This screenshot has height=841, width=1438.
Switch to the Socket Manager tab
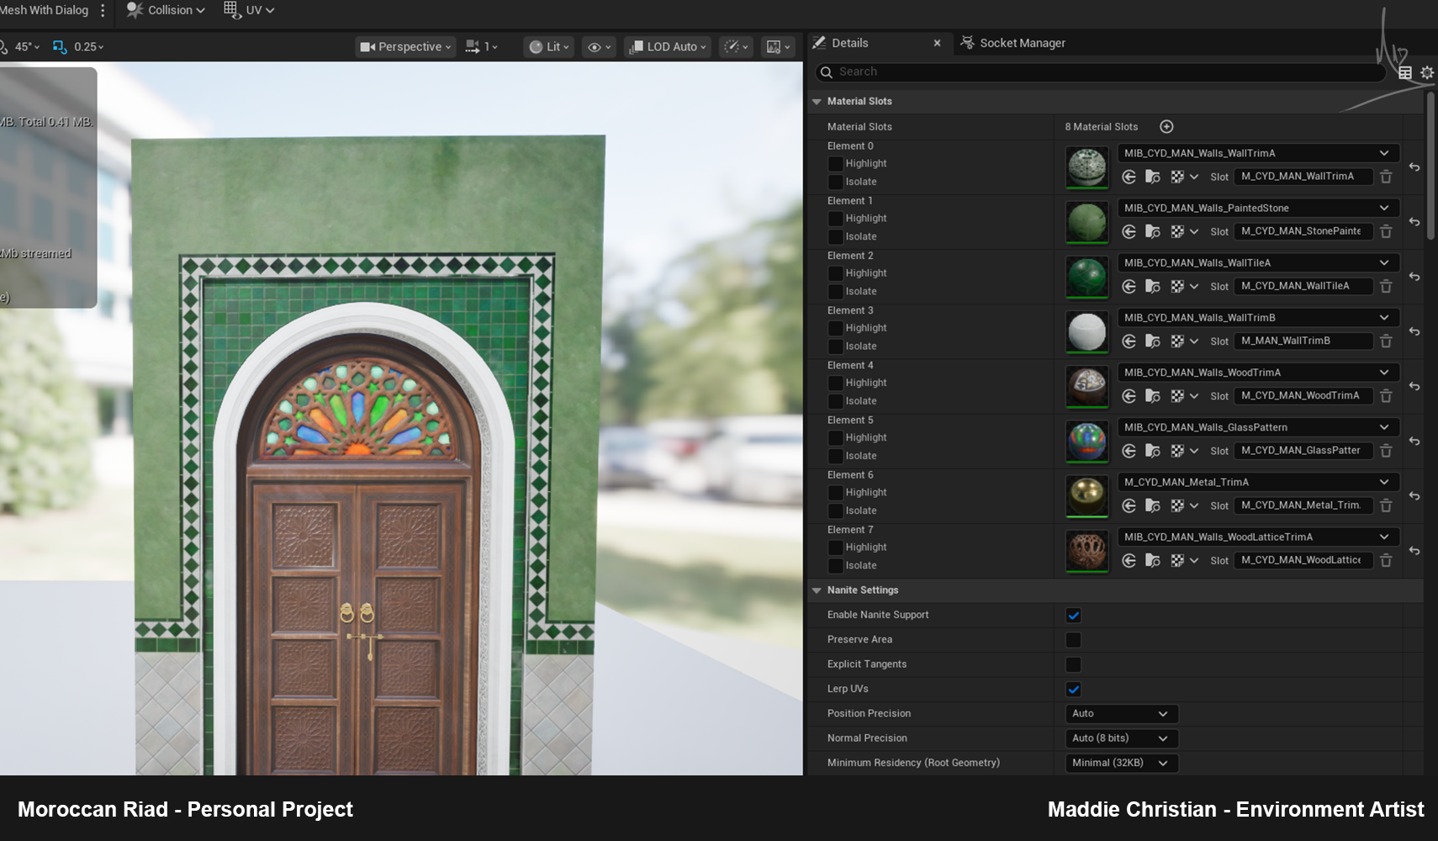pos(1013,43)
